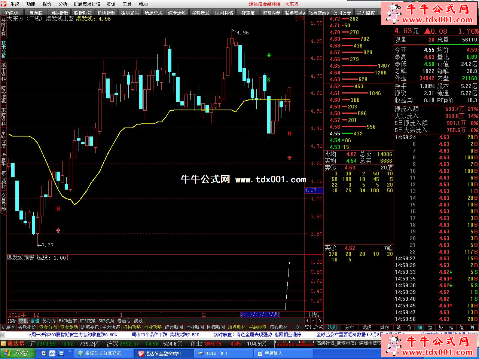479x359 pixels.
Task: Open the 分析 menu
Action: (63, 4)
